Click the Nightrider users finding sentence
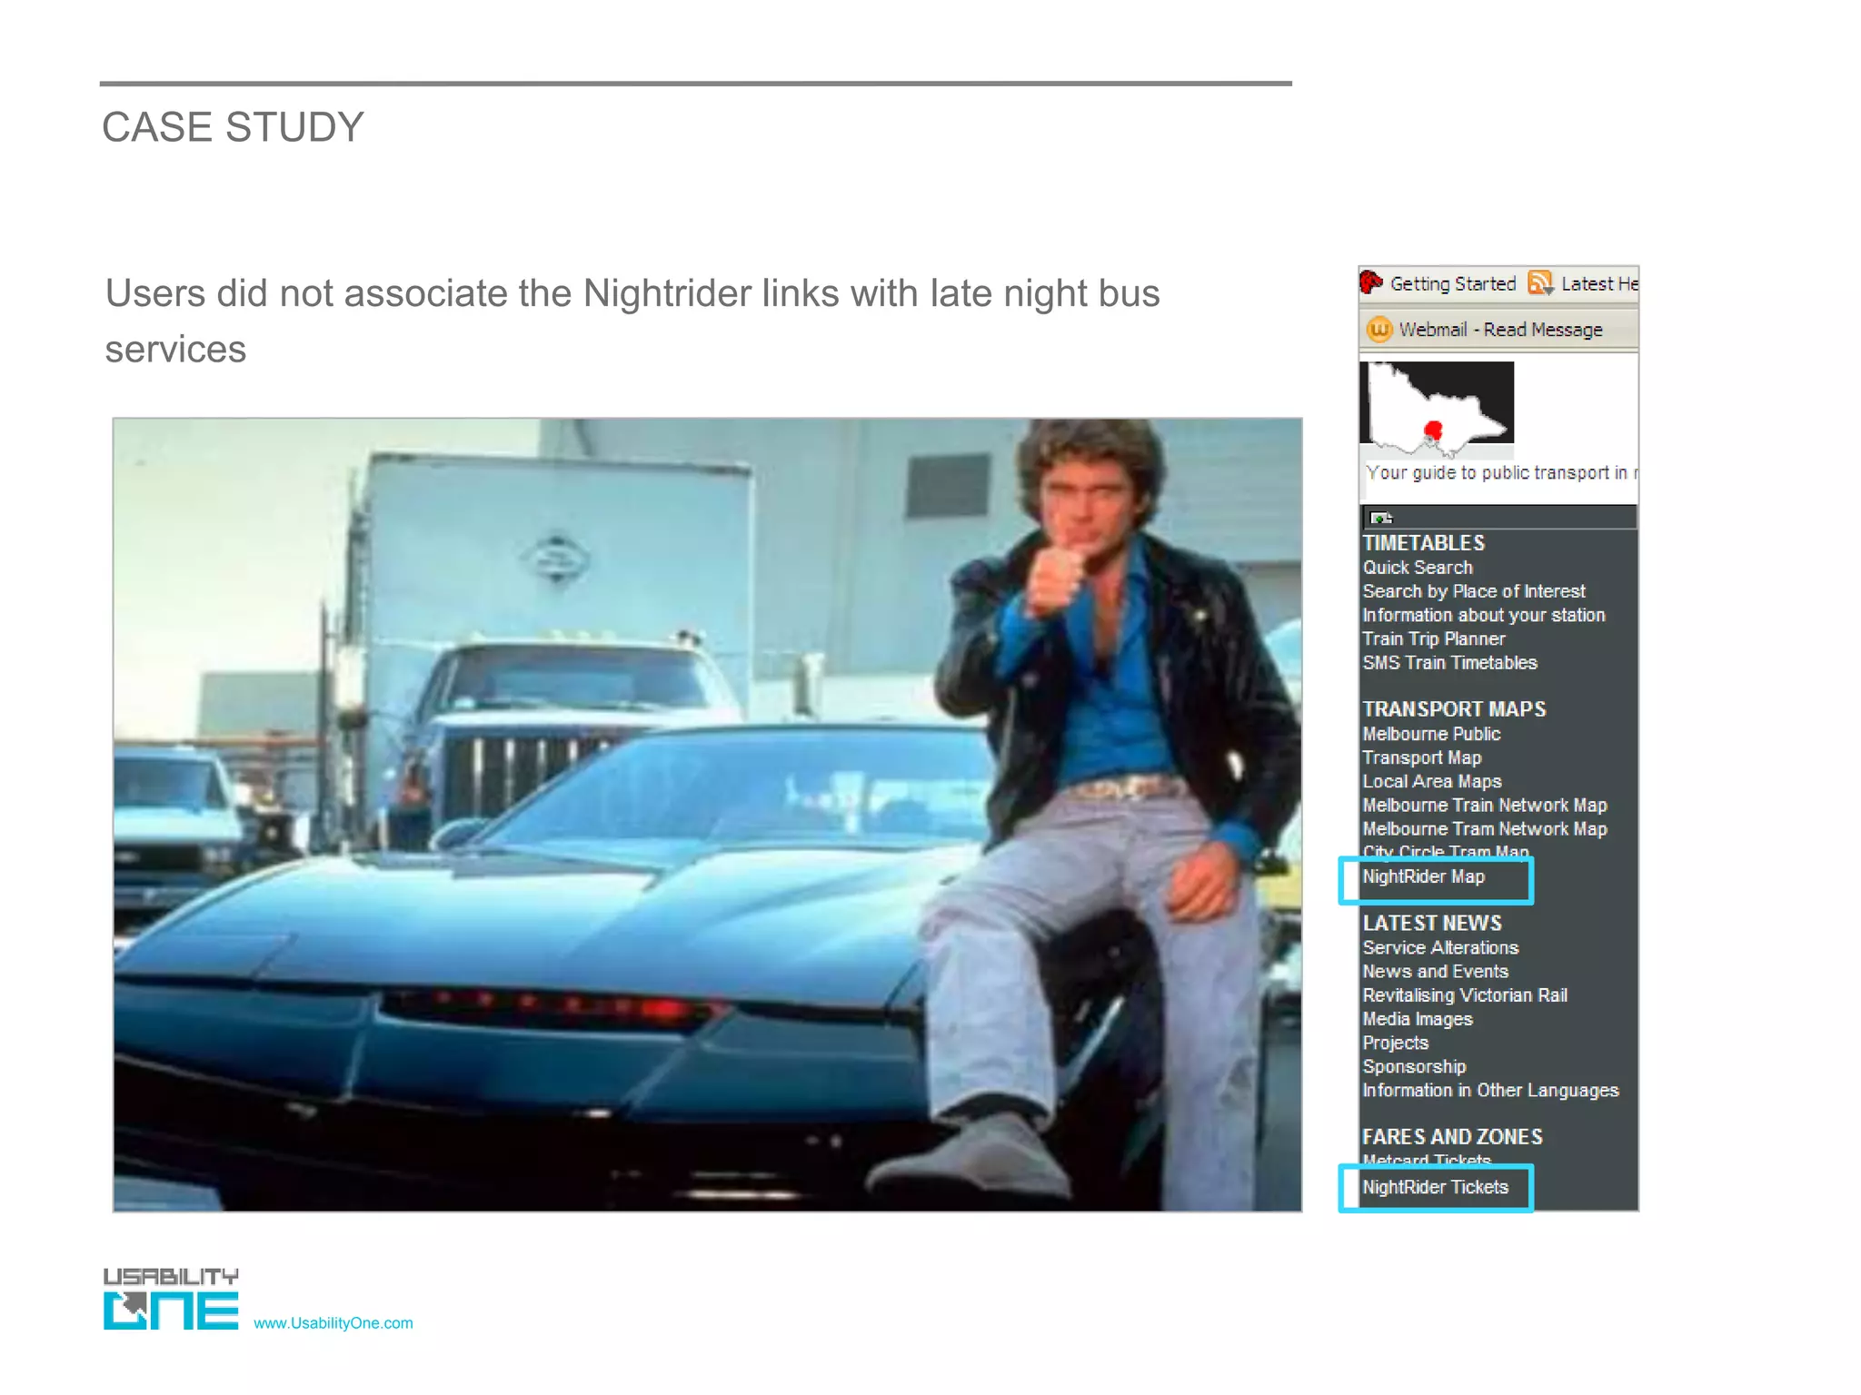This screenshot has width=1861, height=1395. (x=632, y=321)
